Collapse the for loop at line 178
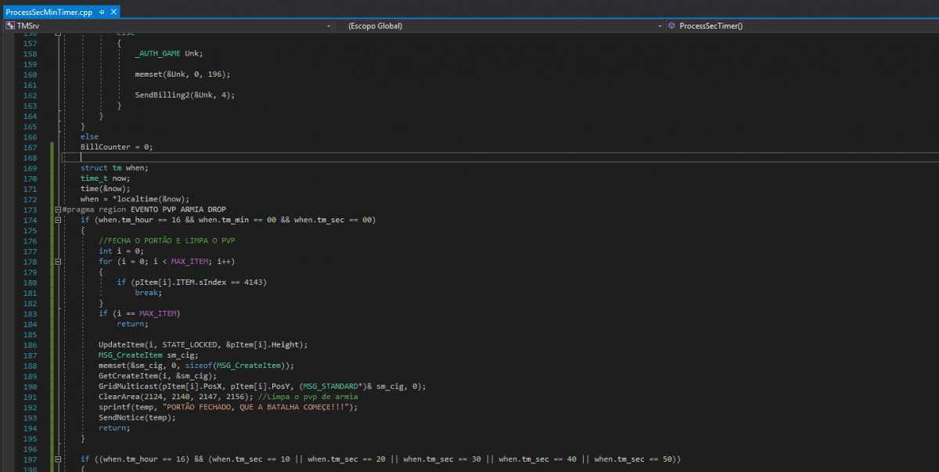The height and width of the screenshot is (472, 939). (59, 261)
